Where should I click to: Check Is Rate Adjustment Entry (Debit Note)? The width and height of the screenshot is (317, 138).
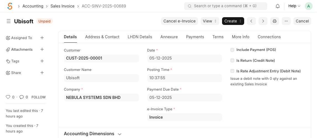click(232, 71)
